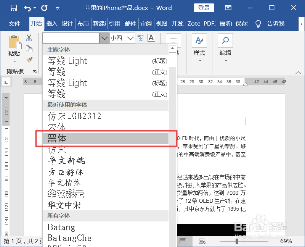Click the zoom slider handle
The height and width of the screenshot is (247, 305).
[x=236, y=241]
